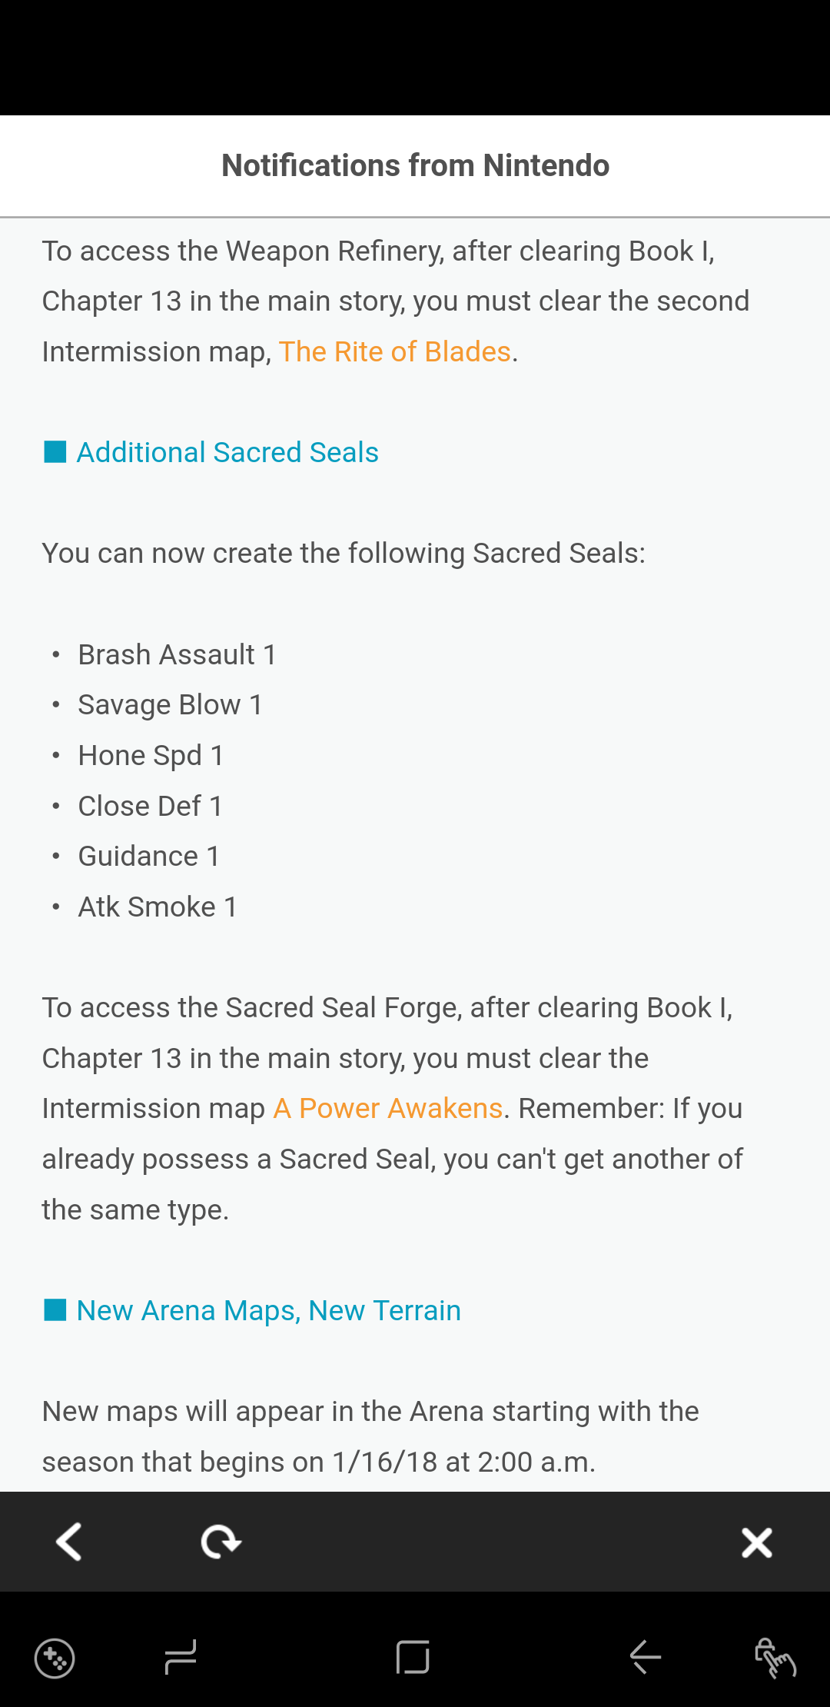830x1707 pixels.
Task: Tap the hand gesture icon in the system bar
Action: click(775, 1658)
